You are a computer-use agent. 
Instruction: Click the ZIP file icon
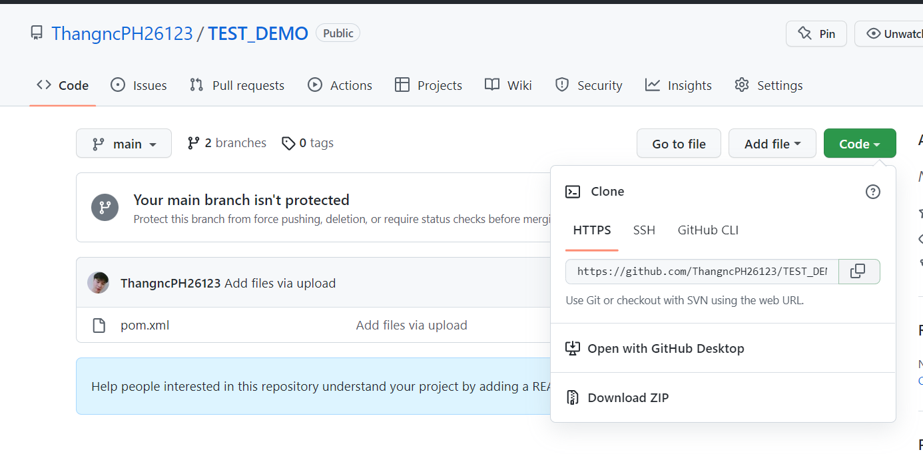[x=573, y=397]
